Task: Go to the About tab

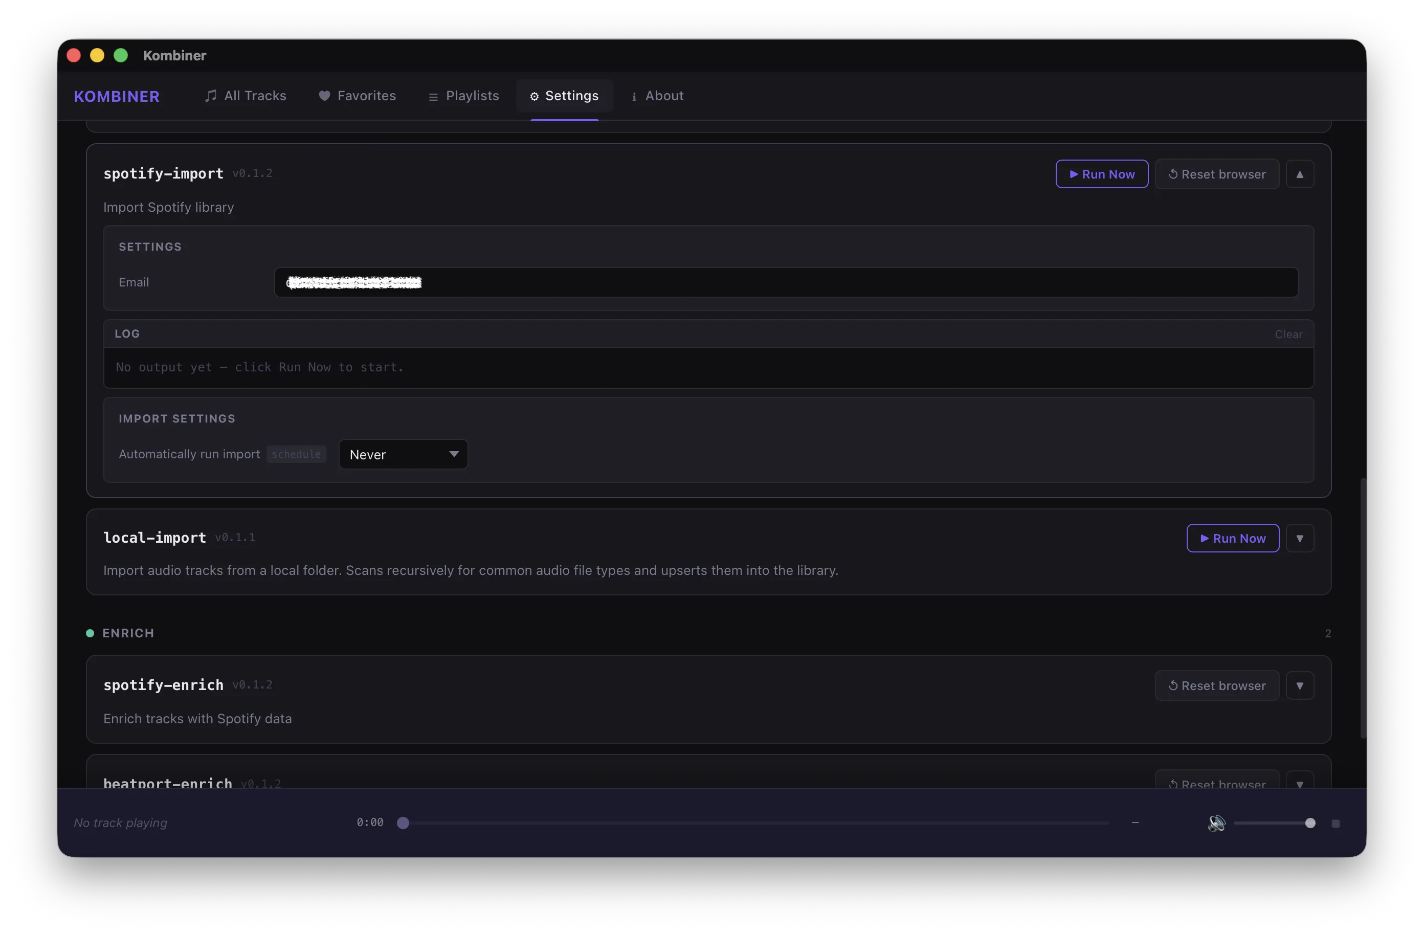Action: (x=658, y=96)
